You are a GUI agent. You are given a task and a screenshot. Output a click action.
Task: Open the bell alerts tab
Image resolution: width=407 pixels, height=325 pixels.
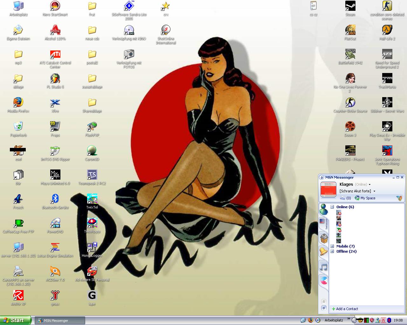tap(323, 252)
